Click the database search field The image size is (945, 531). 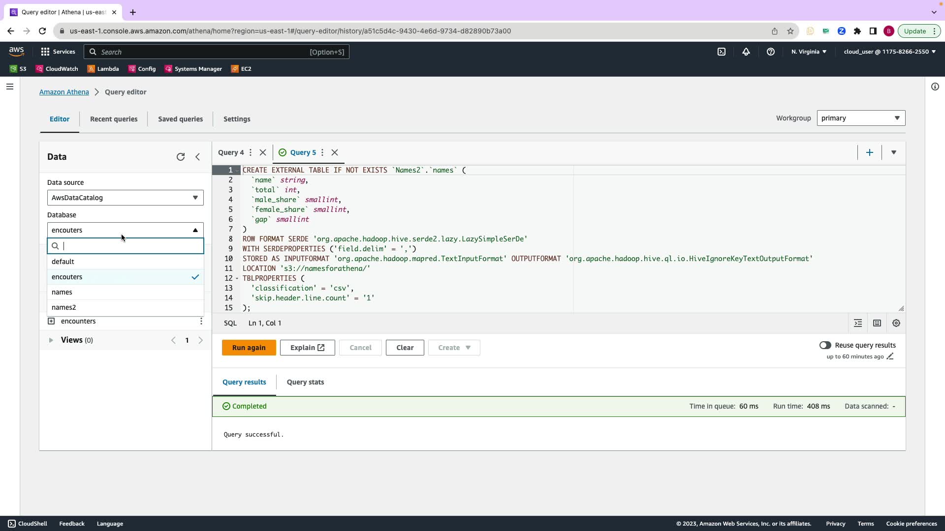[130, 246]
